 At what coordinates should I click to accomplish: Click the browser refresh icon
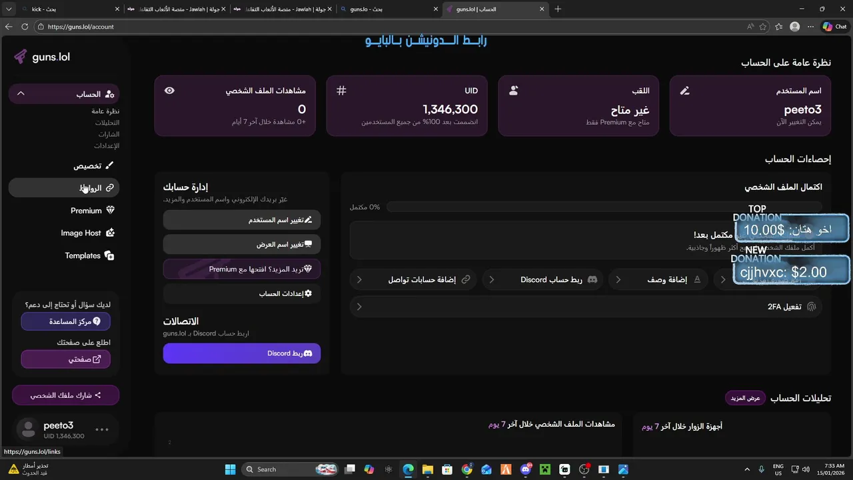tap(25, 27)
